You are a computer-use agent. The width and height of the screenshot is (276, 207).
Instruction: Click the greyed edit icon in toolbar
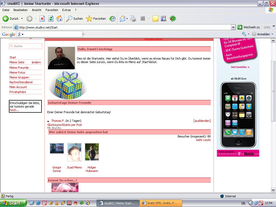(x=143, y=19)
